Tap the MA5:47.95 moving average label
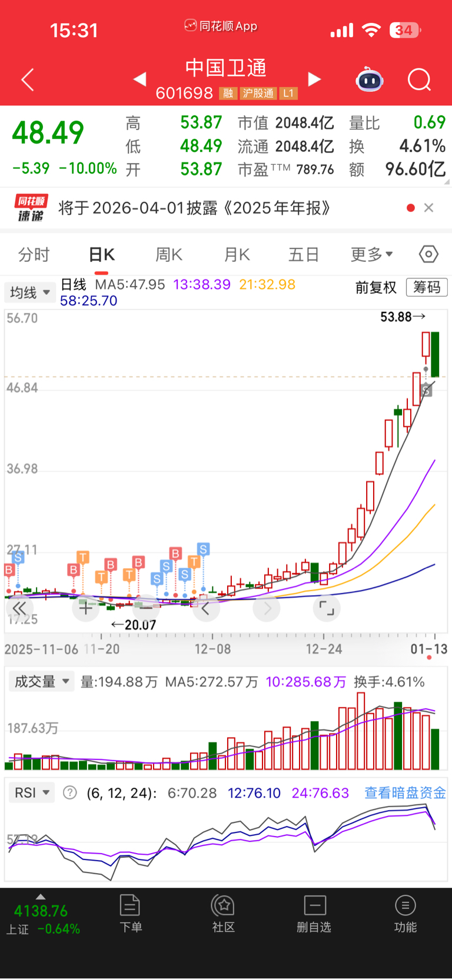This screenshot has width=452, height=979. pos(130,285)
